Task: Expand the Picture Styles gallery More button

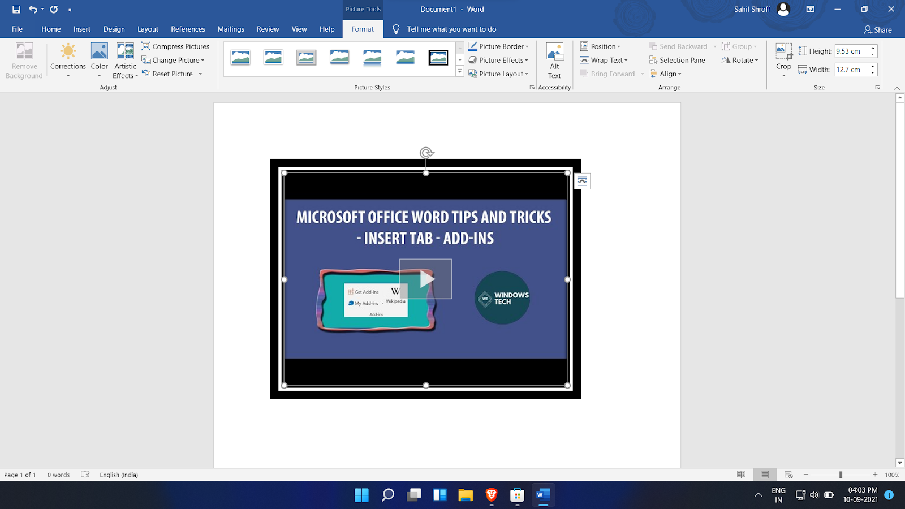Action: point(460,72)
